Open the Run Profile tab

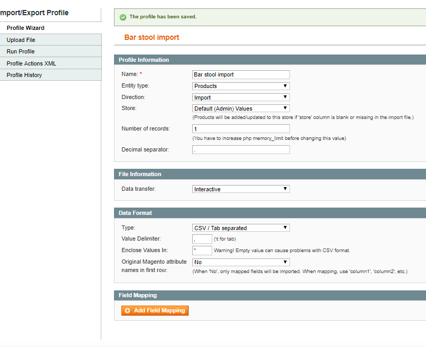pos(20,51)
